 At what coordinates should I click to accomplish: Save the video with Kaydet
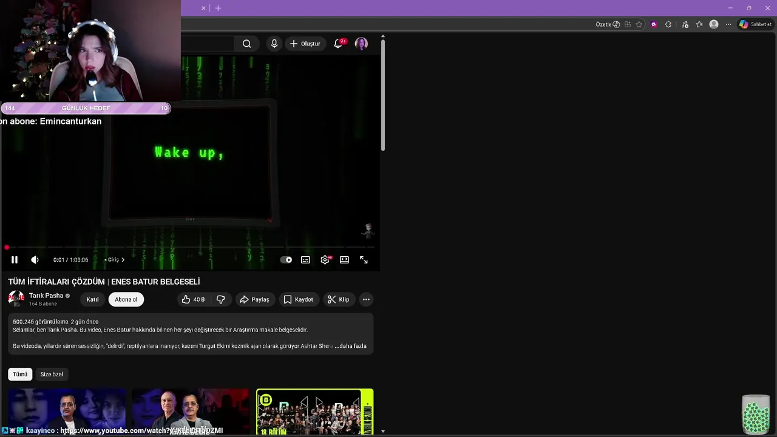298,299
